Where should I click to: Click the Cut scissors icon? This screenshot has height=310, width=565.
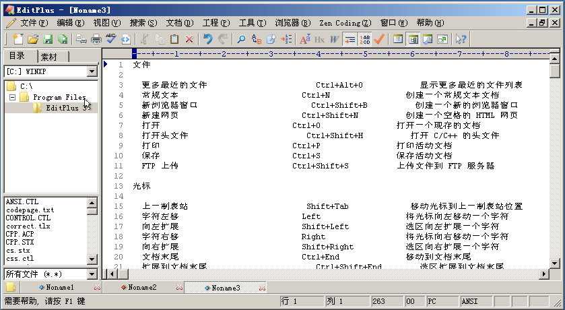[x=145, y=39]
